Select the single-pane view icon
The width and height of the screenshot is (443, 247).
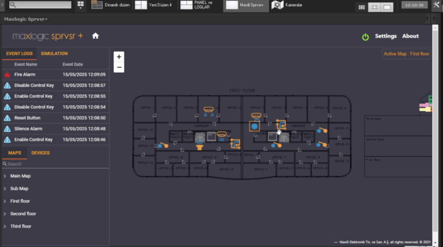[x=387, y=7]
